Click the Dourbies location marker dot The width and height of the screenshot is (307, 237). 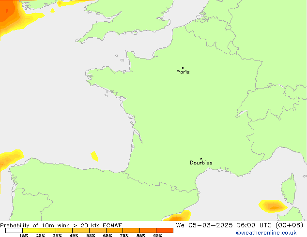[x=201, y=159]
